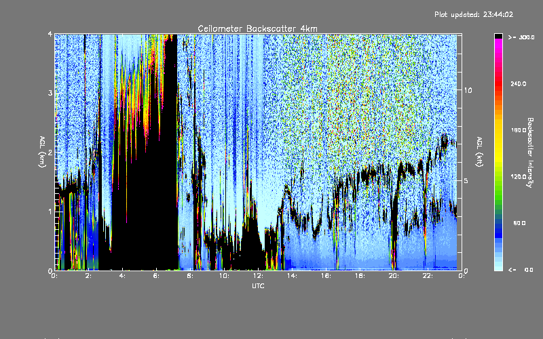Click the '5' tick label on kft axis

point(466,180)
